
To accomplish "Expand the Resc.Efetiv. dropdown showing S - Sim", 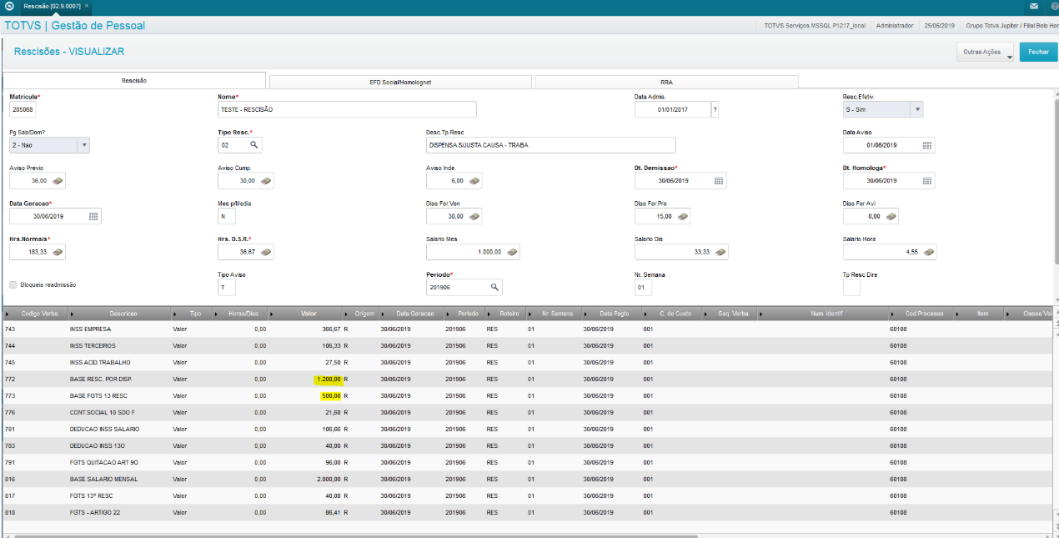I will pyautogui.click(x=916, y=109).
